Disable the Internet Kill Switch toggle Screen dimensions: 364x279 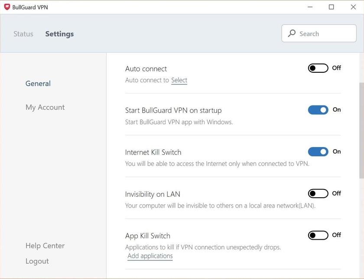click(x=318, y=151)
